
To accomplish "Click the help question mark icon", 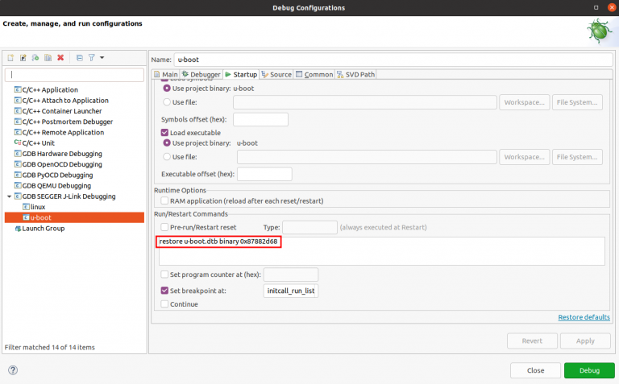I will (x=13, y=370).
